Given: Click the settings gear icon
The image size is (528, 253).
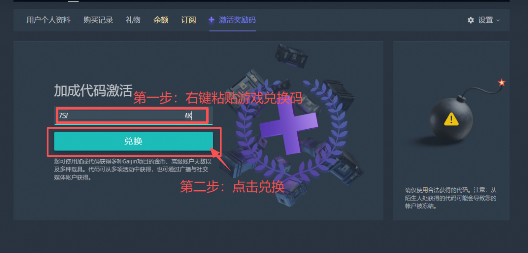Looking at the screenshot, I should click(x=471, y=20).
